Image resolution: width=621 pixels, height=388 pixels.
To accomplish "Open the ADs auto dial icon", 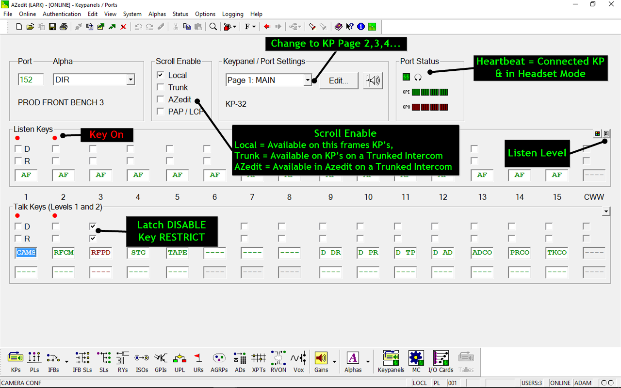I will [x=240, y=362].
